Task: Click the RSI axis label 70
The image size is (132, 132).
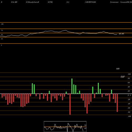Action: [x=2, y=30]
